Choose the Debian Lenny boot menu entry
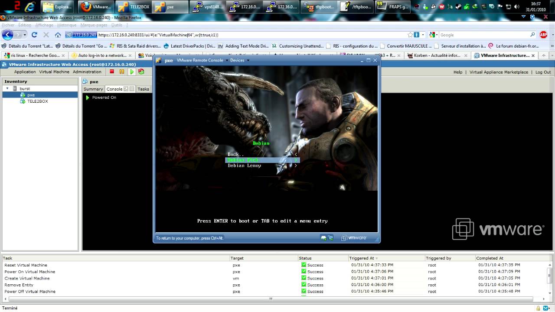555x312 pixels. pos(262,166)
